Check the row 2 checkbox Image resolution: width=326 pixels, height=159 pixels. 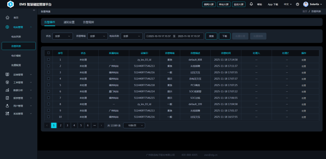click(x=49, y=66)
